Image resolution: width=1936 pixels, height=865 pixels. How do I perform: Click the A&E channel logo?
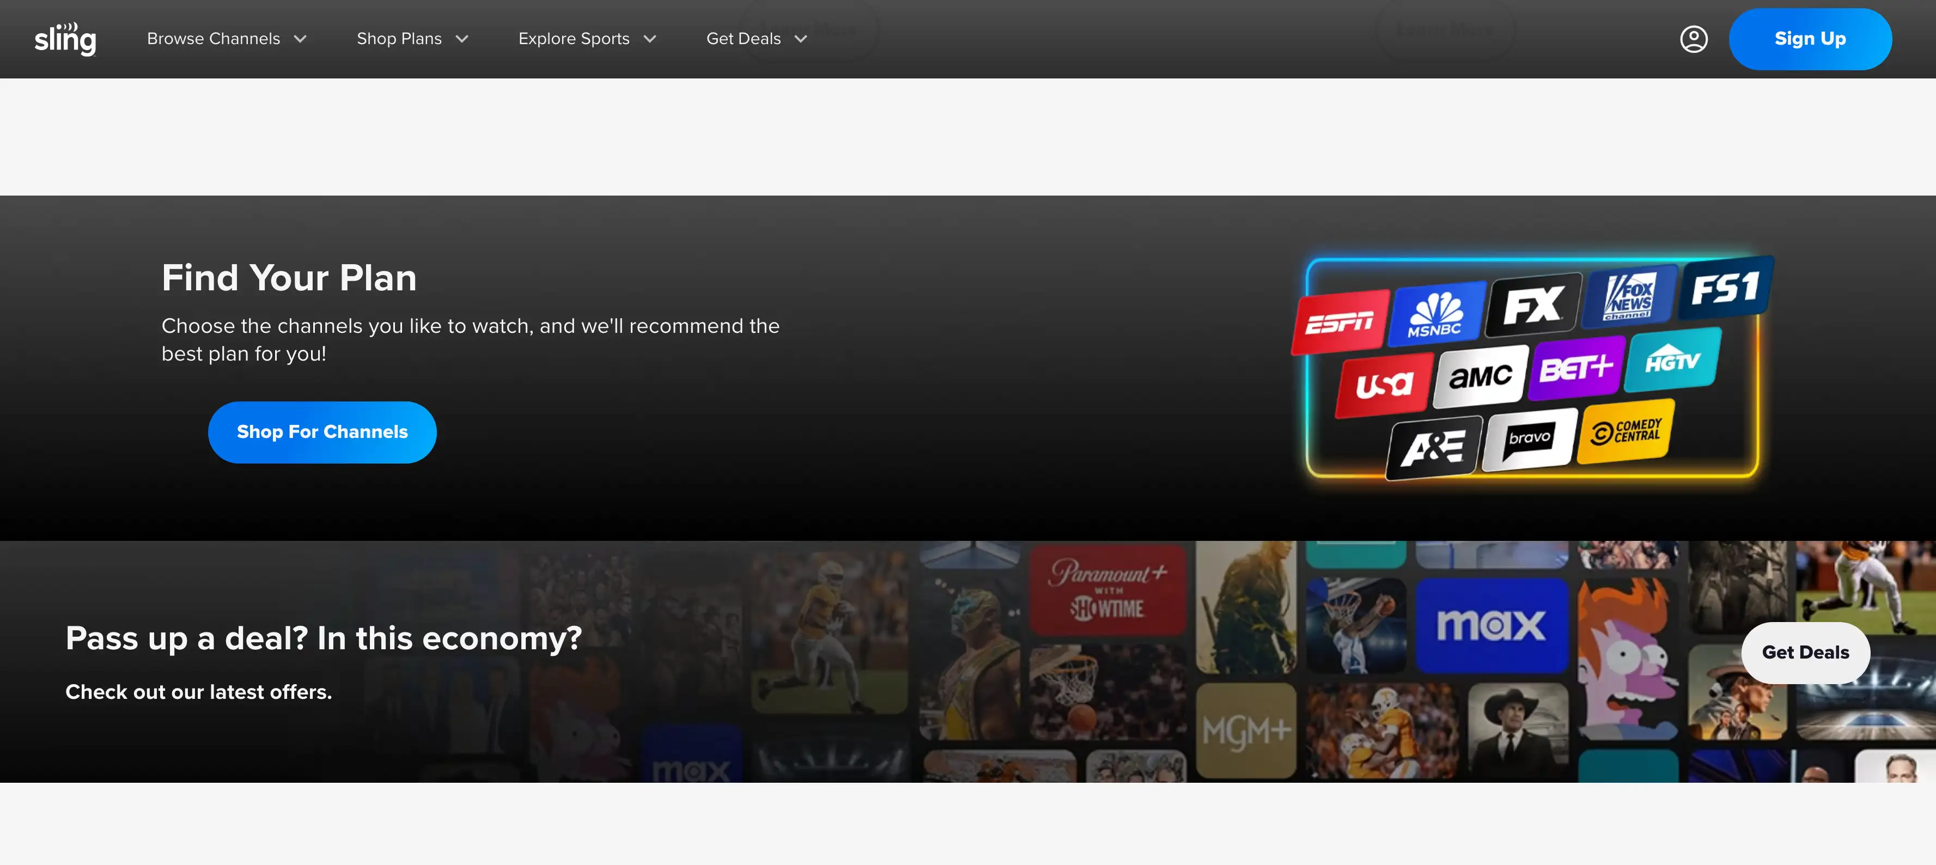point(1434,449)
